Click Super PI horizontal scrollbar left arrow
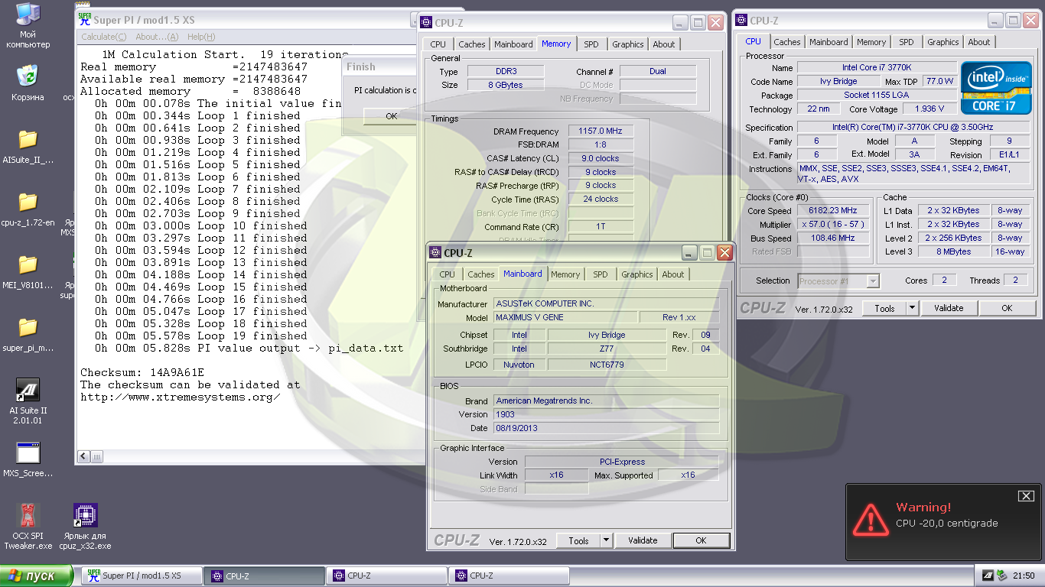The image size is (1045, 587). click(85, 456)
